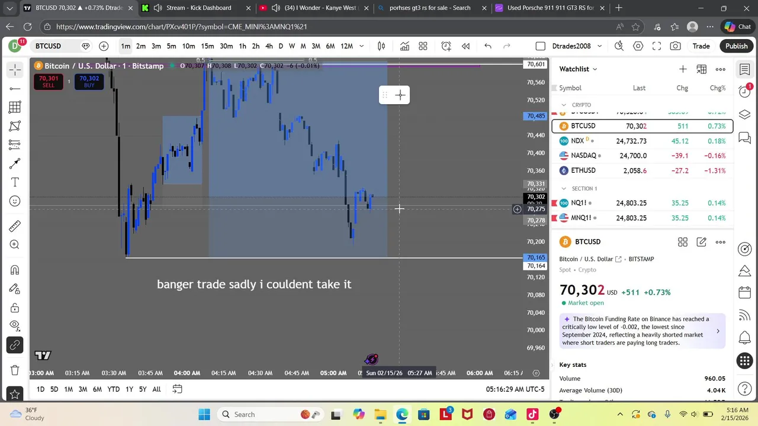Open BTCUSD details three-dot menu
Screen dimensions: 758x426
(721, 242)
